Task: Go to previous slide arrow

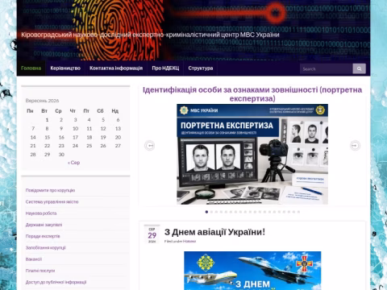Action: (150, 146)
